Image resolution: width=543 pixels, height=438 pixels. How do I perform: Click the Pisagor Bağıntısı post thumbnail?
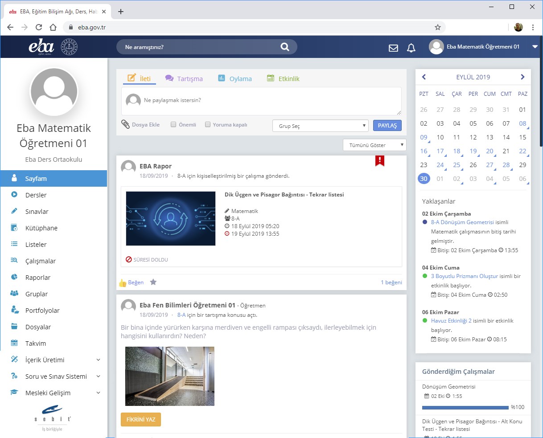(x=171, y=218)
